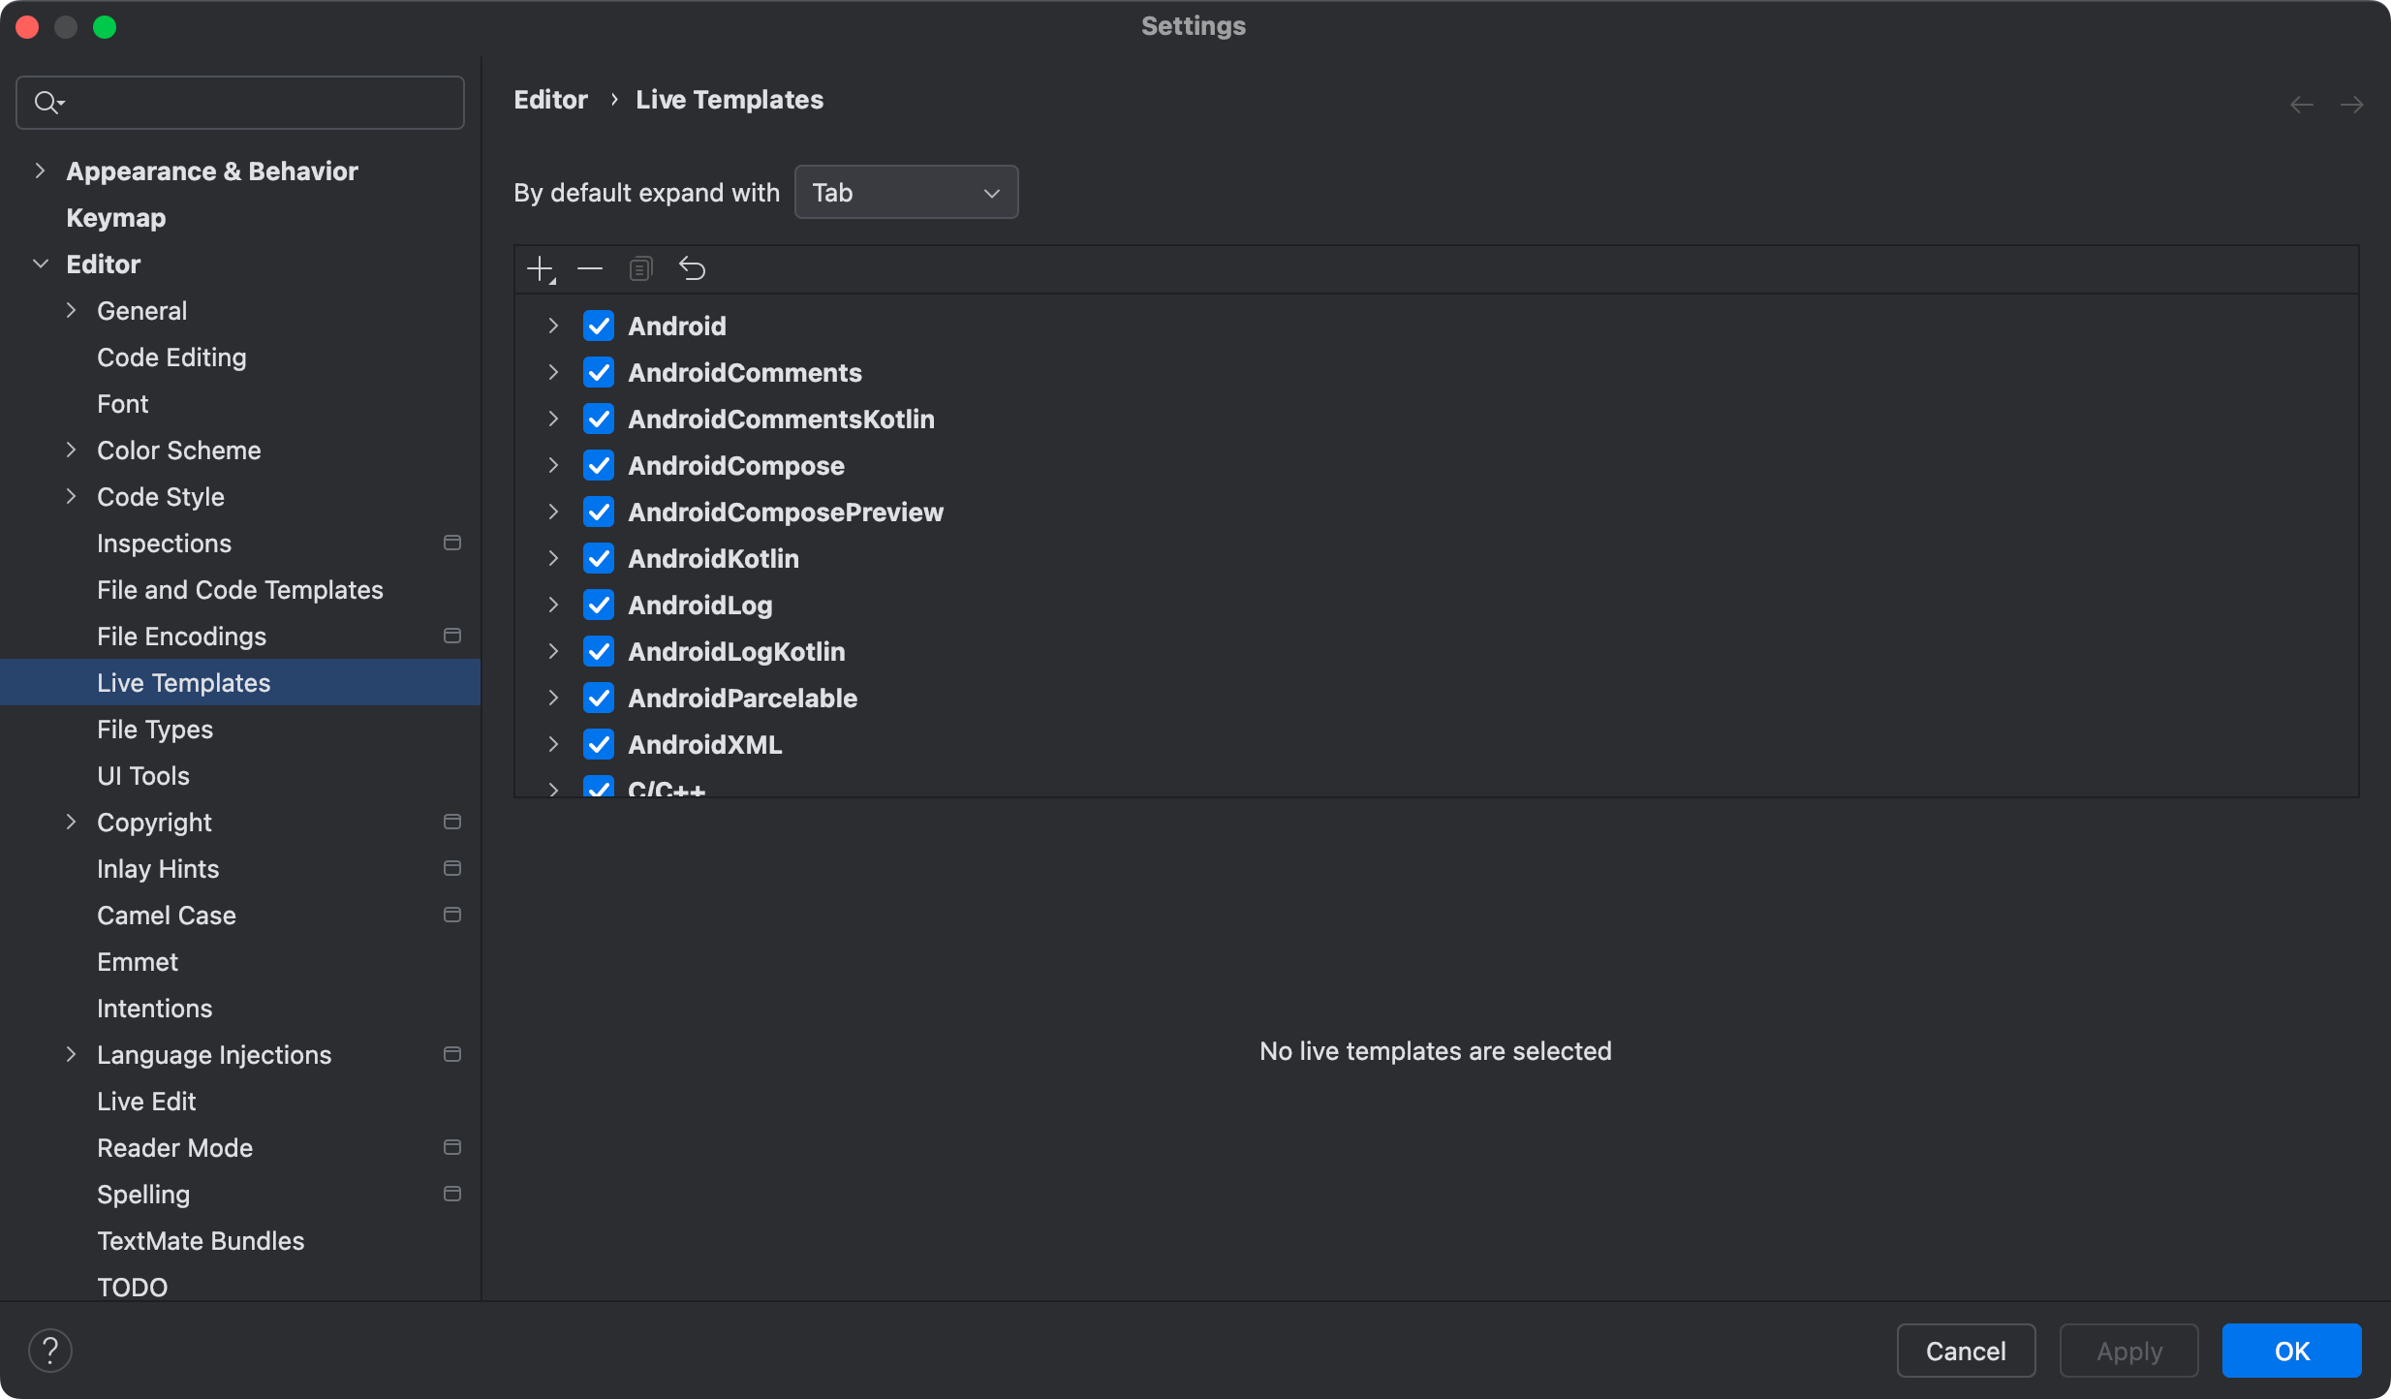
Task: Expand the AndroidLog group chevron
Action: pos(553,605)
